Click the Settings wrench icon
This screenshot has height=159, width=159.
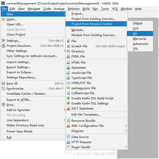point(3,40)
